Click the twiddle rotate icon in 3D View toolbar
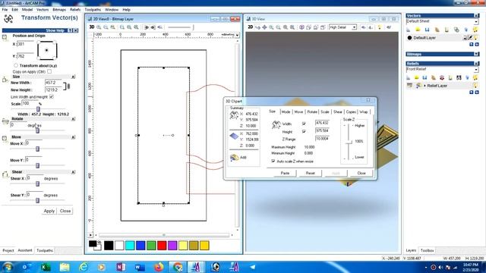Viewport: 486px width, 273px height. pyautogui.click(x=257, y=27)
